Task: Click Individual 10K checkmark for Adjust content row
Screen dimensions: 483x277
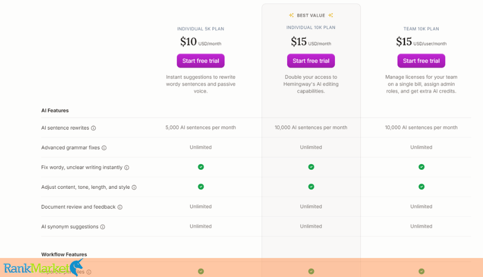Action: (x=311, y=187)
